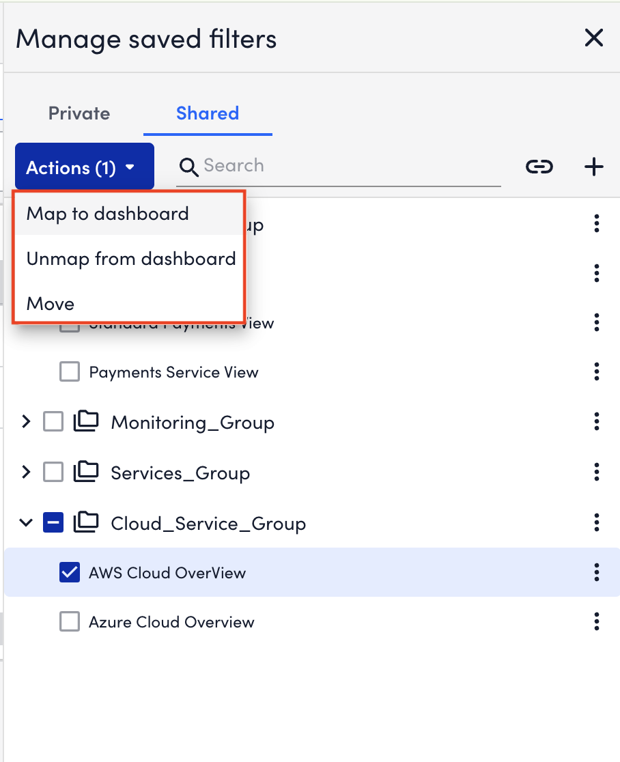620x762 pixels.
Task: Check the Monitoring_Group checkbox
Action: (53, 421)
